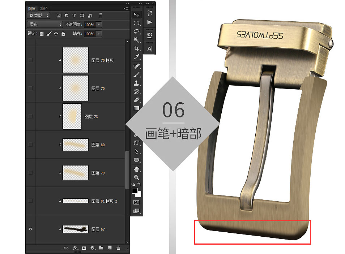Change the screen mode
Screen dimensions: 345x254
tap(136, 211)
